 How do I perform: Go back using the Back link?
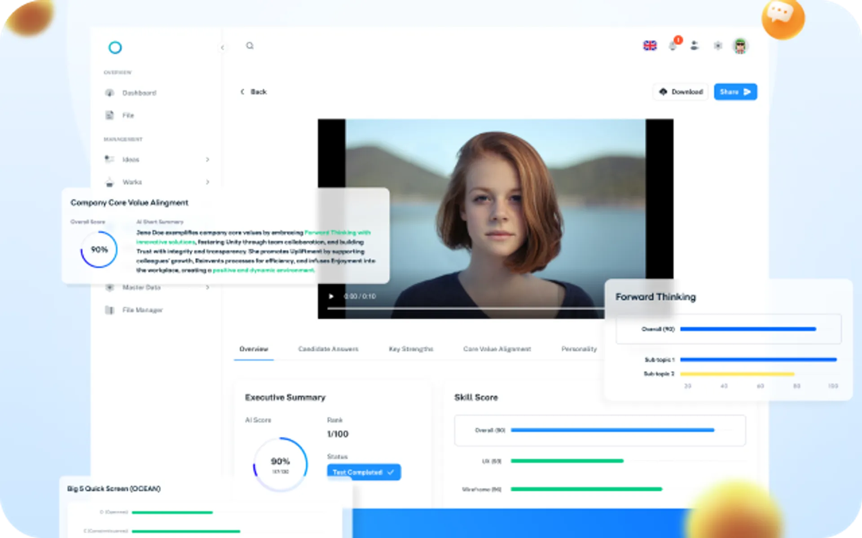click(258, 92)
